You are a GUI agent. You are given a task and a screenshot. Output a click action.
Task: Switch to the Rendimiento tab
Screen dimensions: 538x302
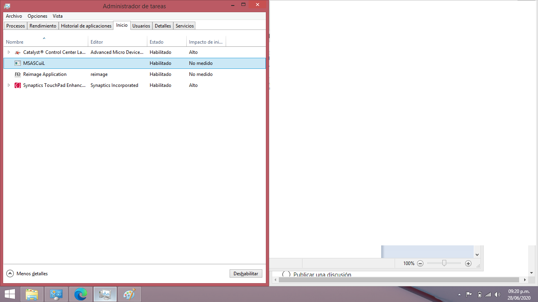43,26
